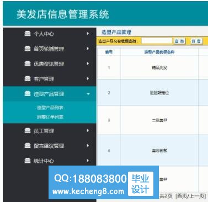The image size is (208, 202).
Task: Click number 2 in 编号 column
Action: click(x=109, y=93)
